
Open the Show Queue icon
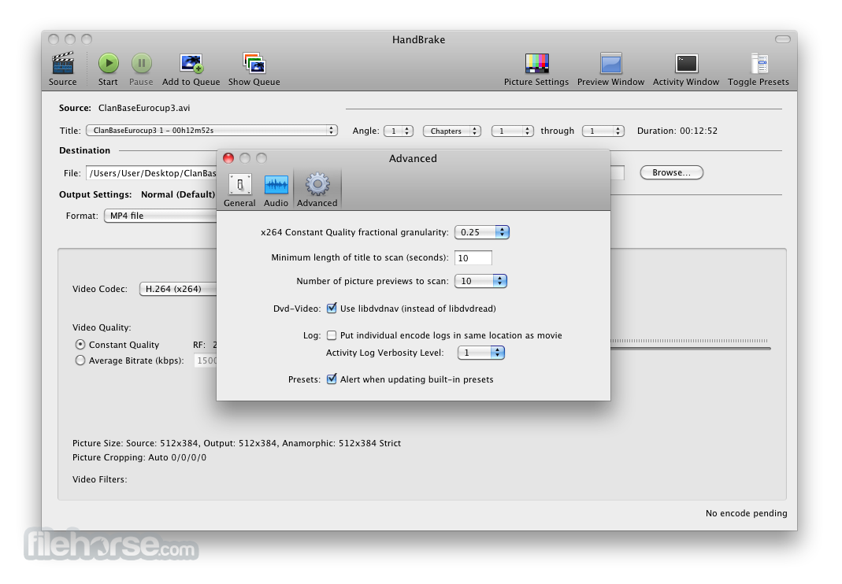pos(254,63)
